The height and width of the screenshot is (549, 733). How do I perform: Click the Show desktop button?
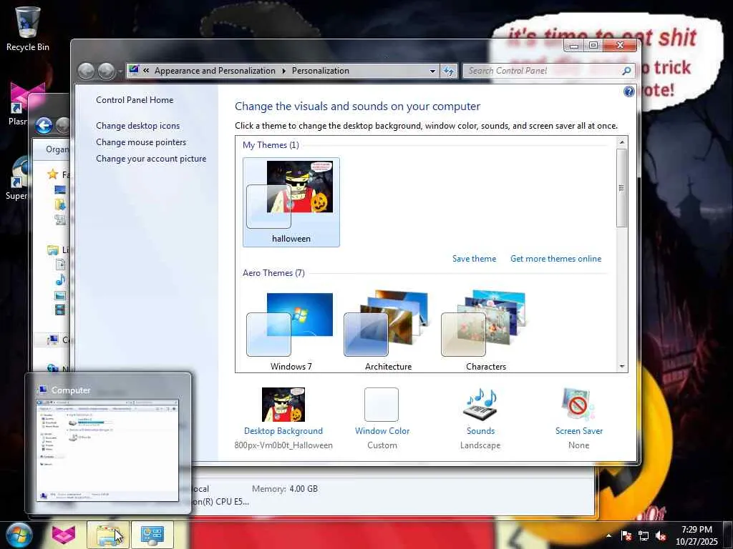(x=729, y=535)
